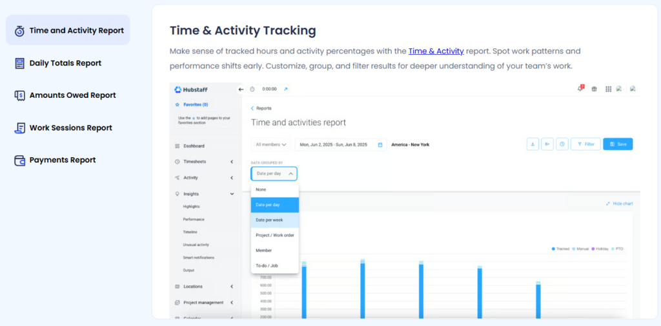661x326 pixels.
Task: Group by Project / Work order
Action: click(275, 235)
